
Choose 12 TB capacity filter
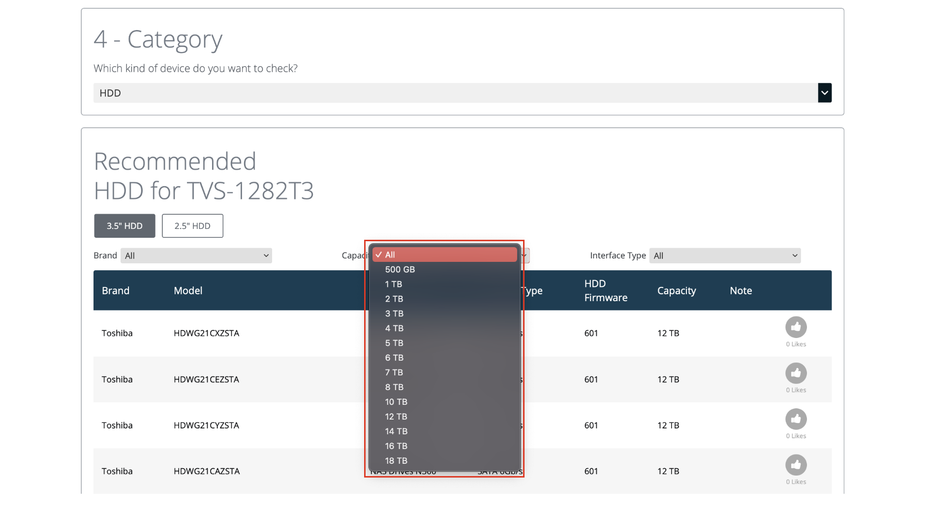click(x=396, y=417)
